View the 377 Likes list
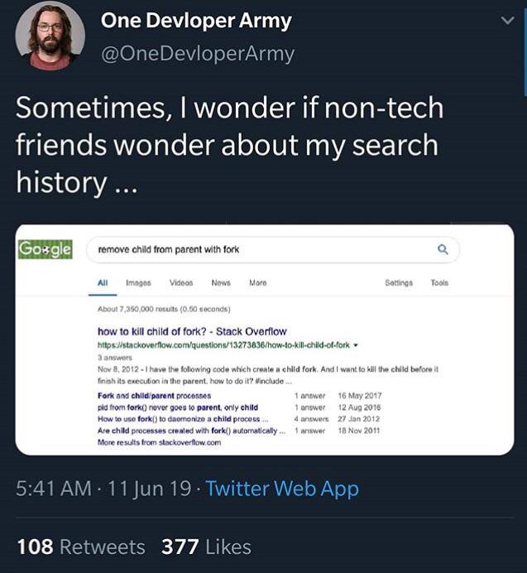The height and width of the screenshot is (573, 527). coord(206,547)
